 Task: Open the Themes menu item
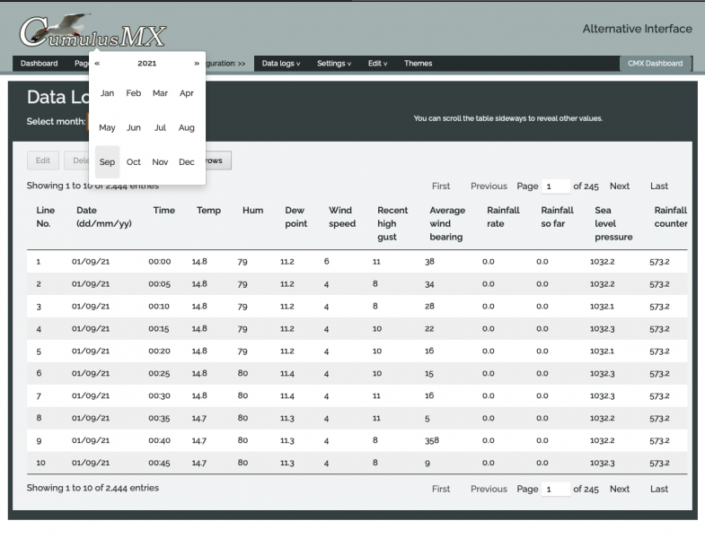[x=418, y=64]
